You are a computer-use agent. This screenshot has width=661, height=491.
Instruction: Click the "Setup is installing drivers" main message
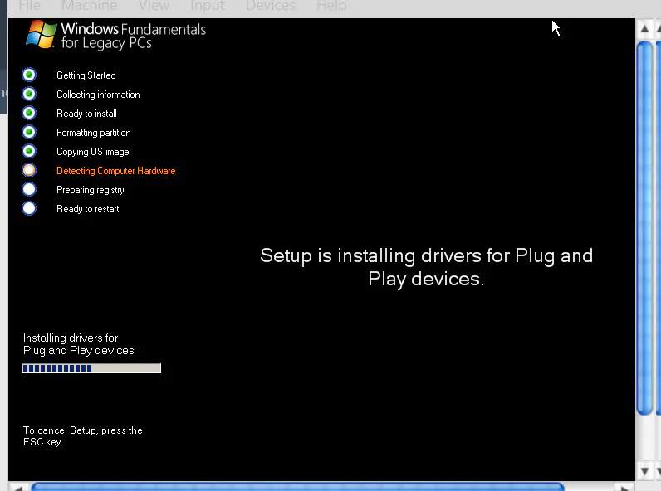click(x=426, y=267)
